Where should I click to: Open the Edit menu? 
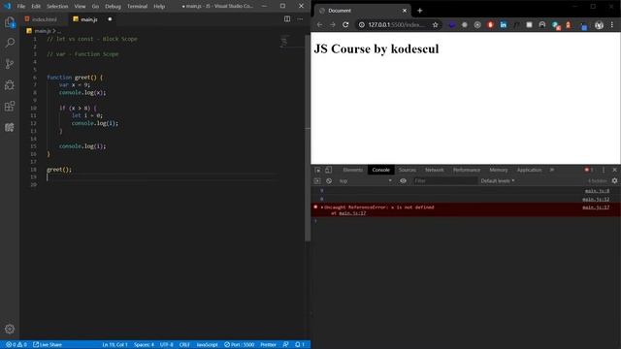pos(36,7)
